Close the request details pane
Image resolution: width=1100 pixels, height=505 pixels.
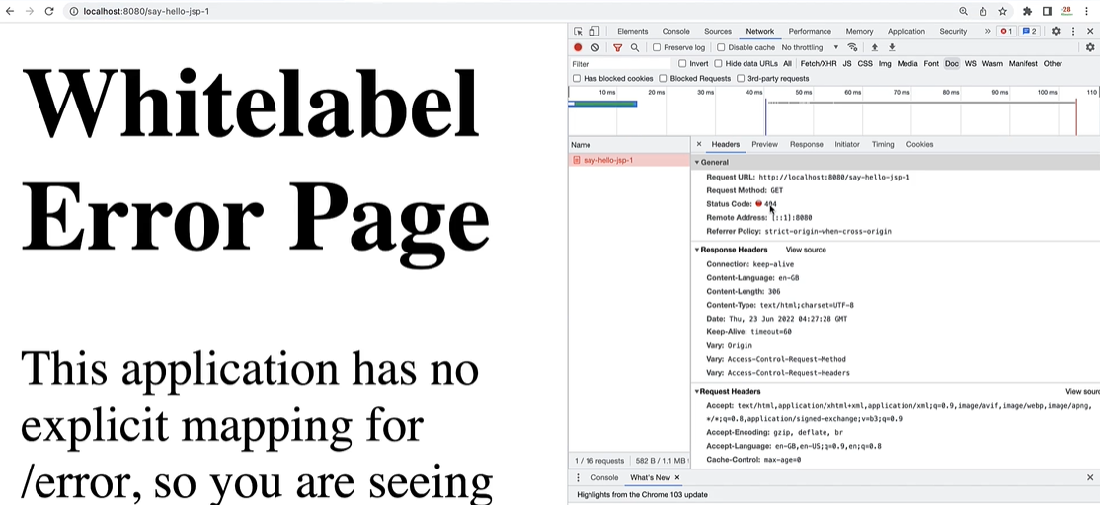point(699,144)
